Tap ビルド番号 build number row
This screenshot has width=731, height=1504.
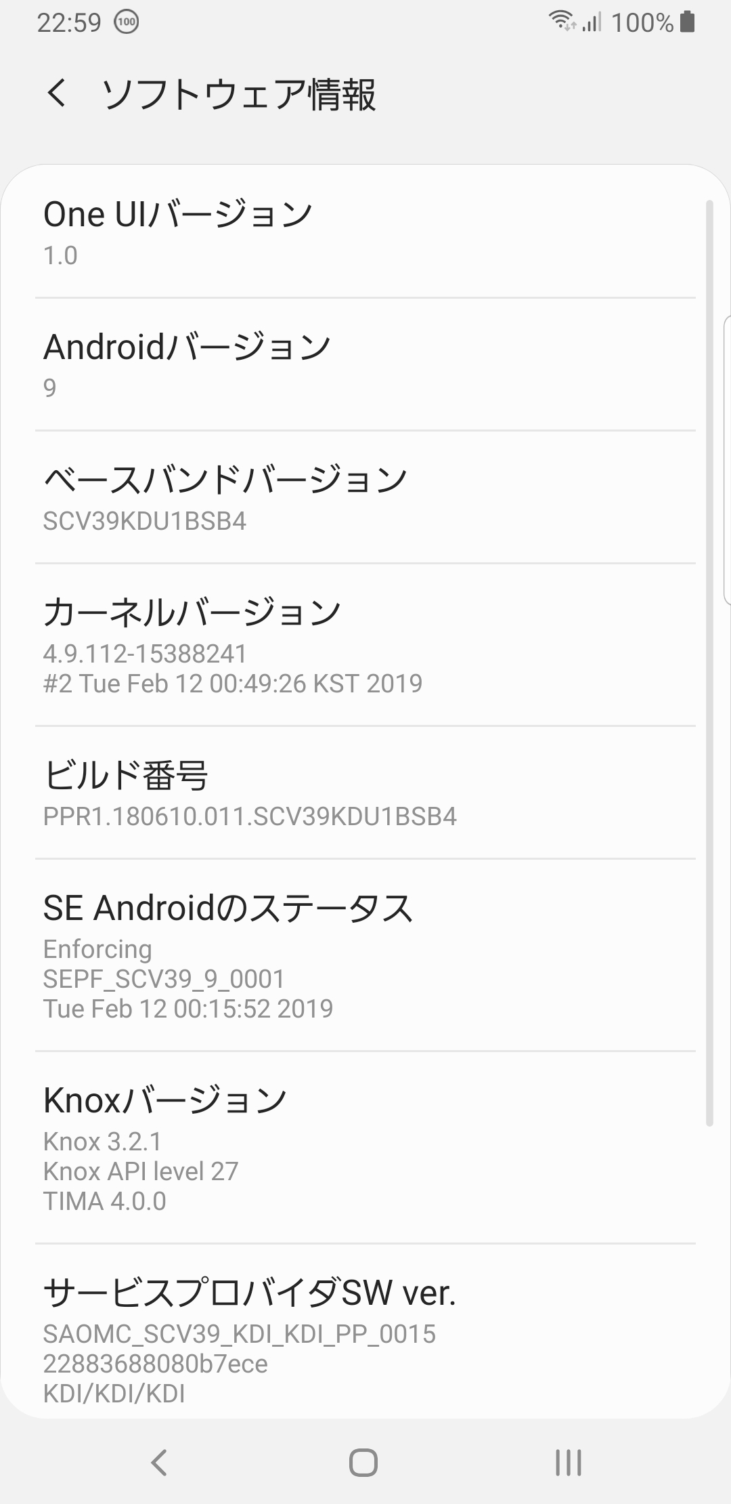(x=365, y=793)
